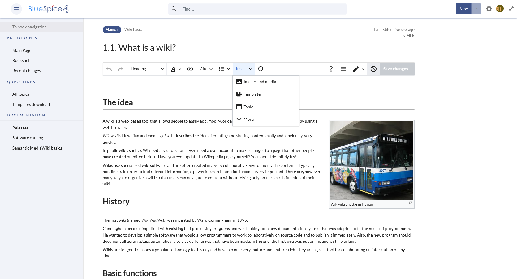Choose Table in the Insert menu
517x279 pixels.
(248, 107)
